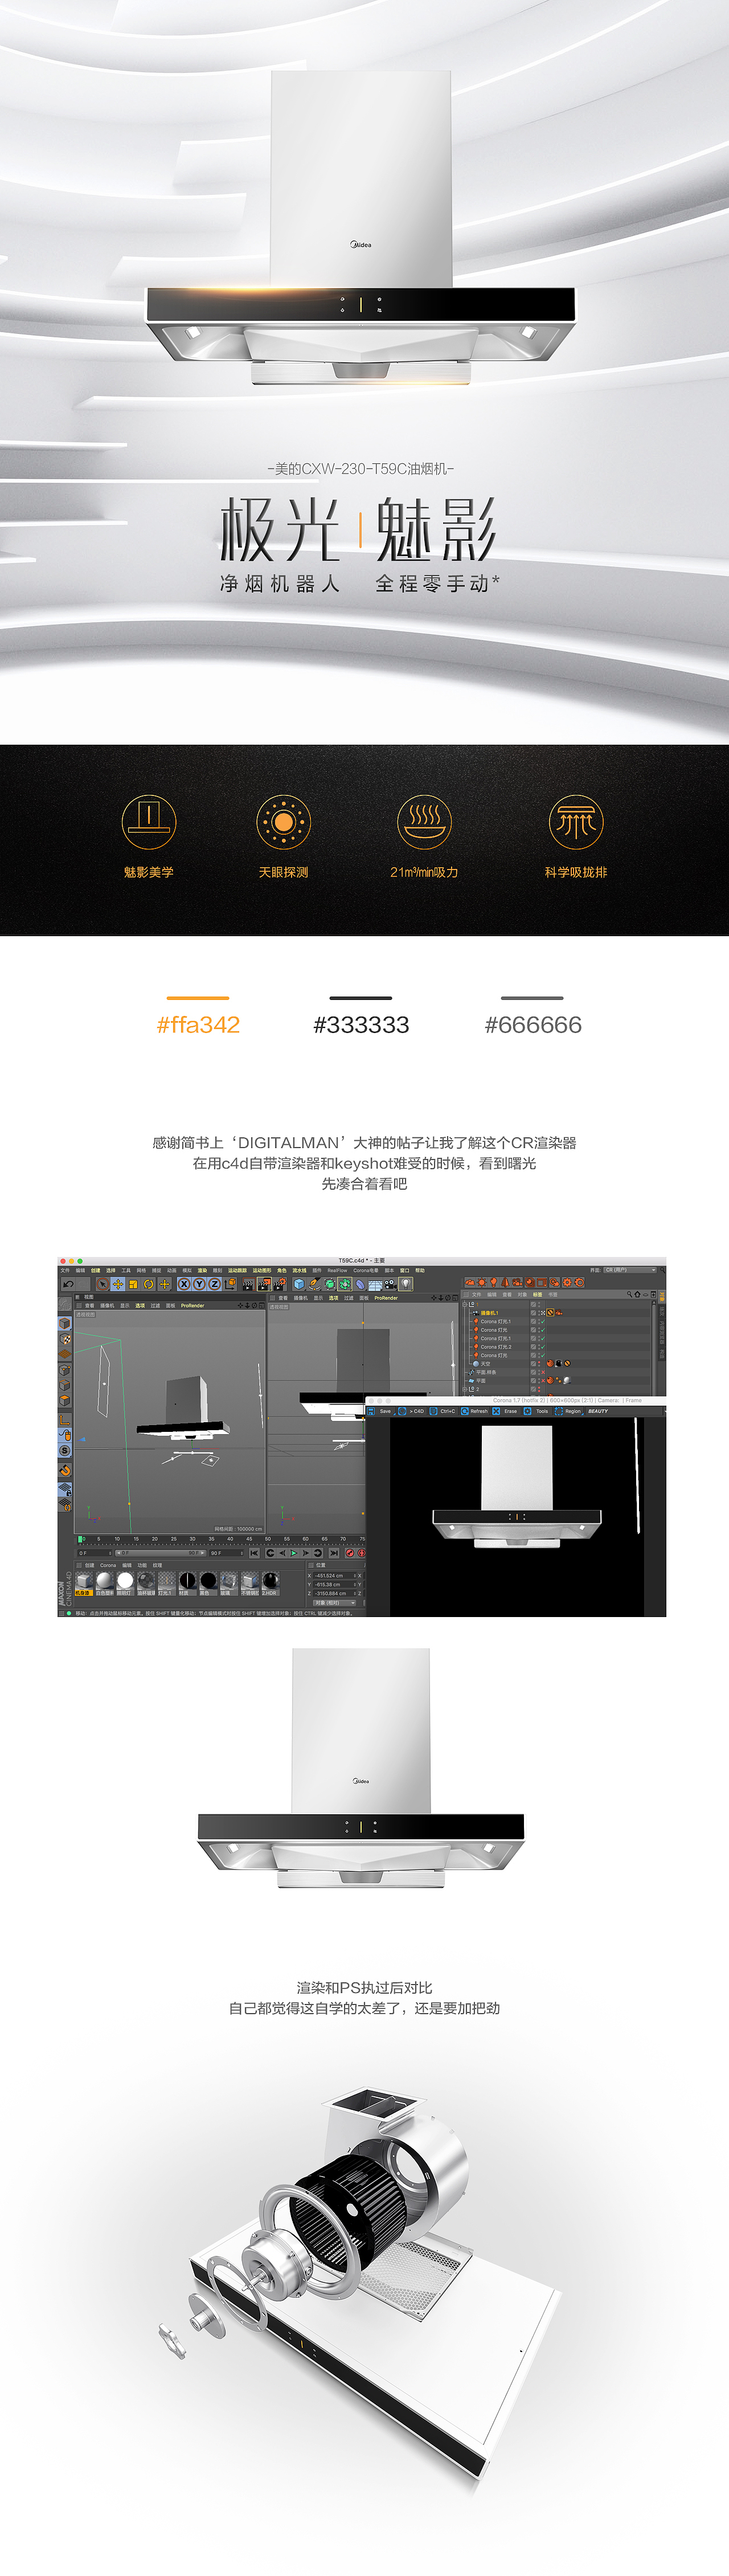Toggle autokeying button on timeline

pos(361,1553)
